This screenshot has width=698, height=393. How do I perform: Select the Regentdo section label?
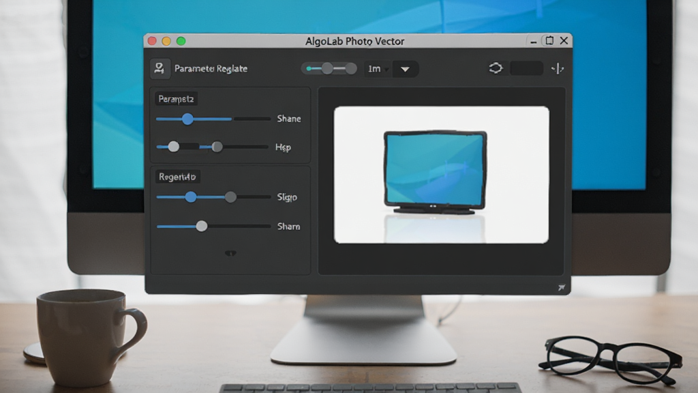pos(177,177)
